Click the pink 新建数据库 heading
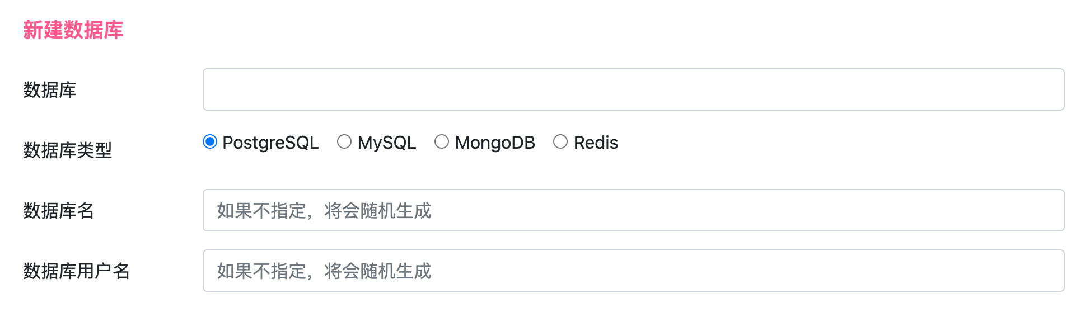Viewport: 1085px width, 312px height. [73, 30]
